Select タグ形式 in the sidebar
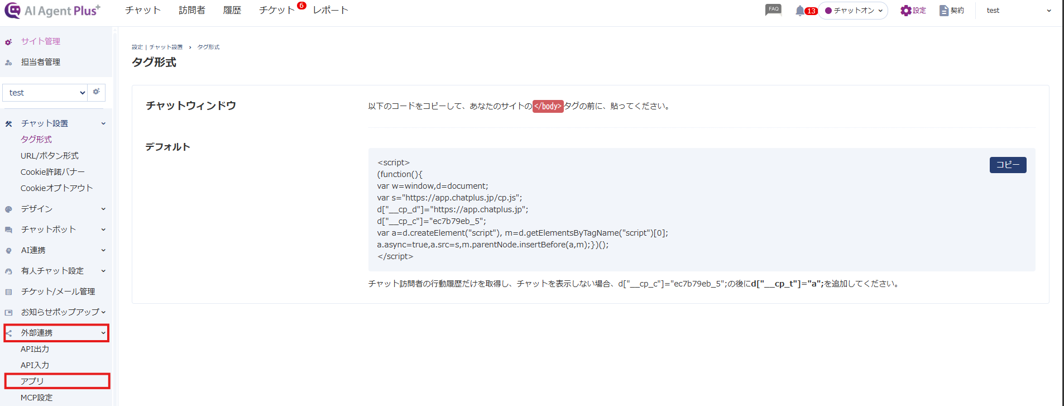1064x406 pixels. point(36,140)
